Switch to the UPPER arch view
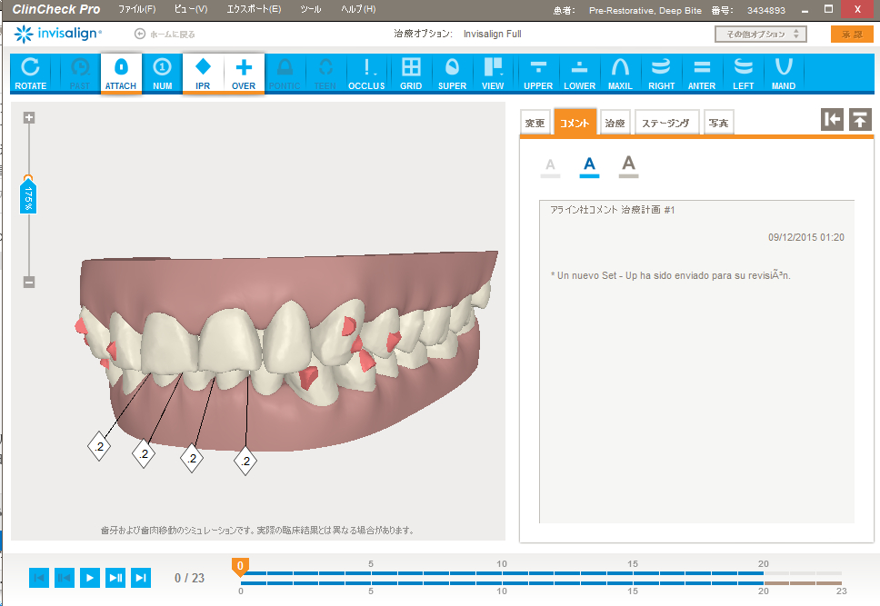The image size is (880, 606). coord(538,74)
